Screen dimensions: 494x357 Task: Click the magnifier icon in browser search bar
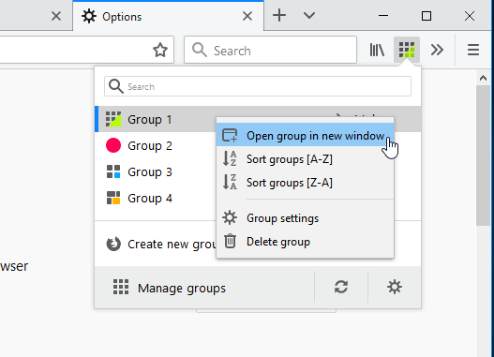[x=200, y=50]
